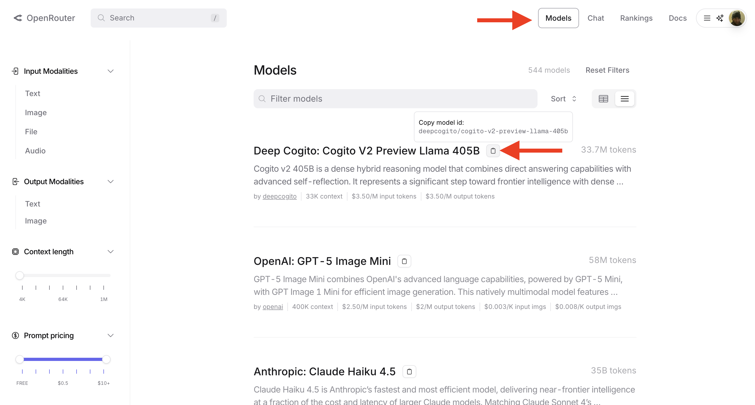Open the AI assistant sparkle icon
Image resolution: width=755 pixels, height=405 pixels.
coord(720,18)
